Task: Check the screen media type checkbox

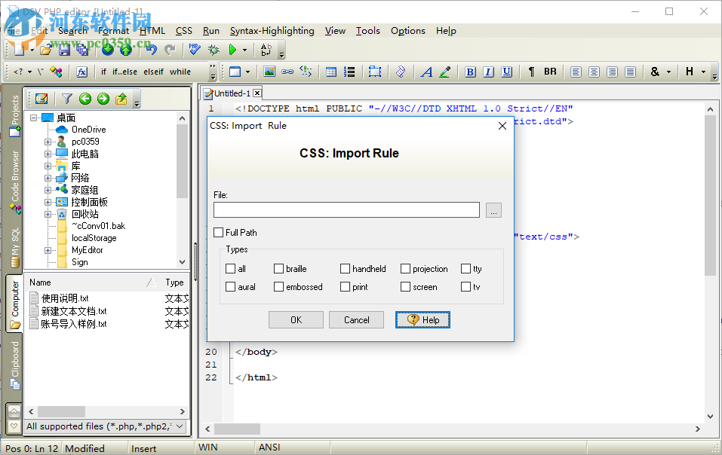Action: point(404,286)
